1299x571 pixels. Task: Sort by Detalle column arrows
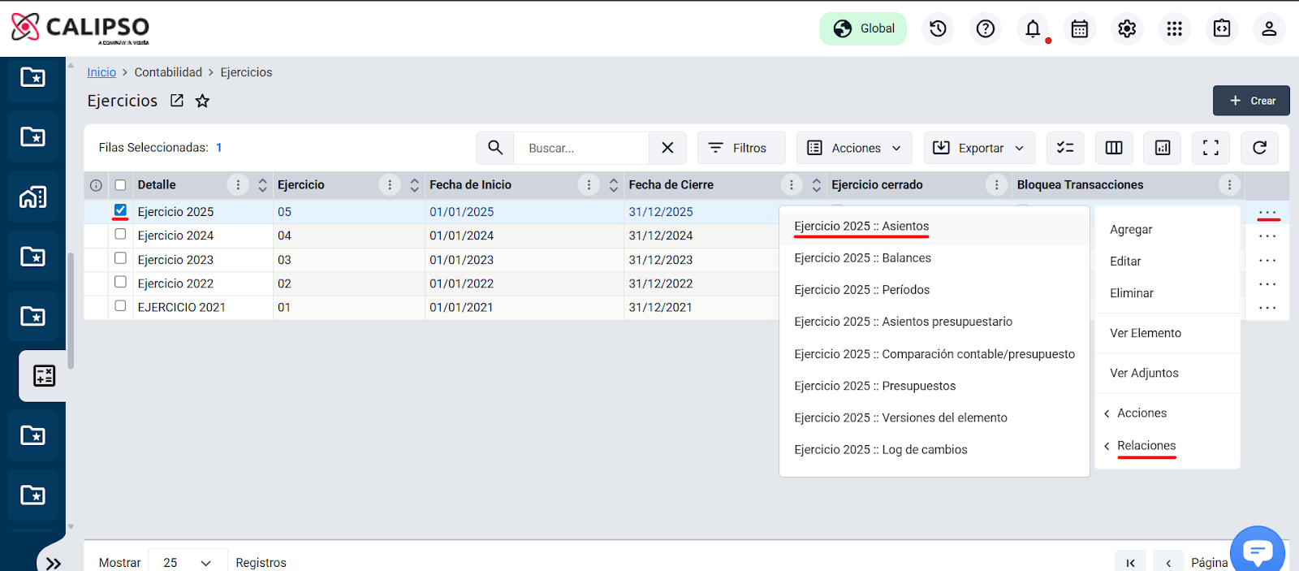pyautogui.click(x=262, y=185)
